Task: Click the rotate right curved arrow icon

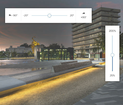Action: coord(84,13)
